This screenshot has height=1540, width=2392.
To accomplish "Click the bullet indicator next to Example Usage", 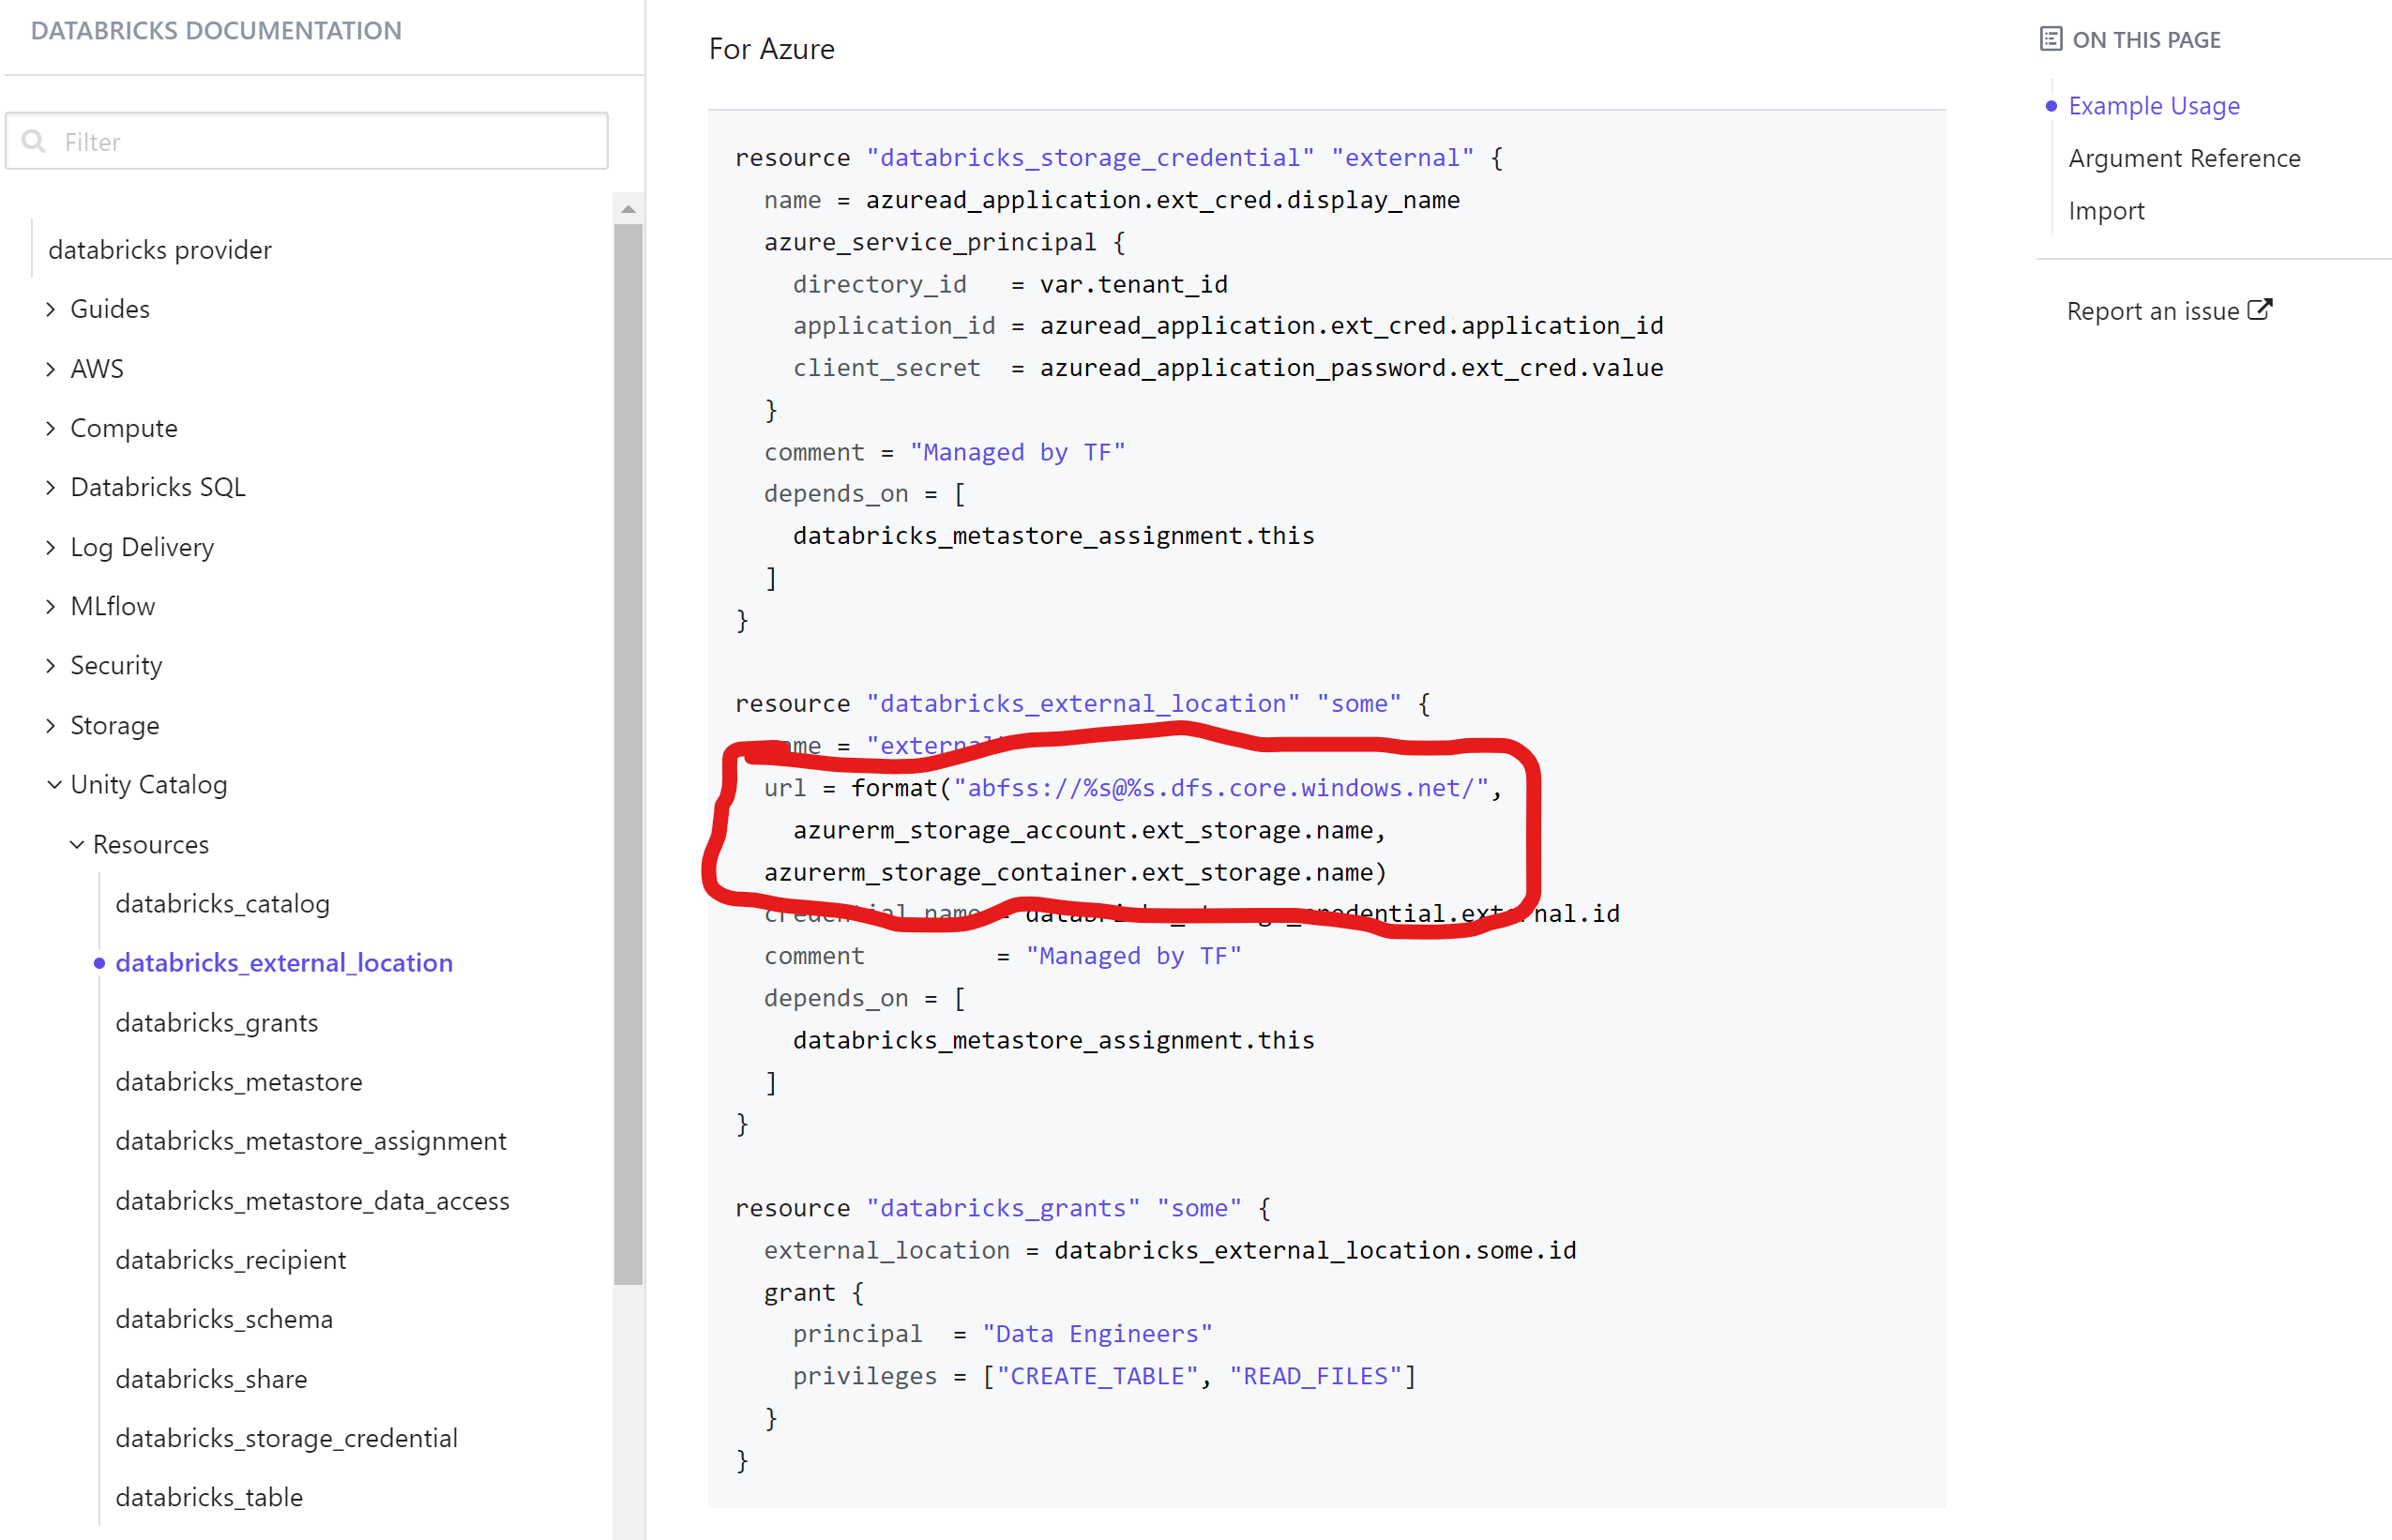I will pyautogui.click(x=2052, y=105).
